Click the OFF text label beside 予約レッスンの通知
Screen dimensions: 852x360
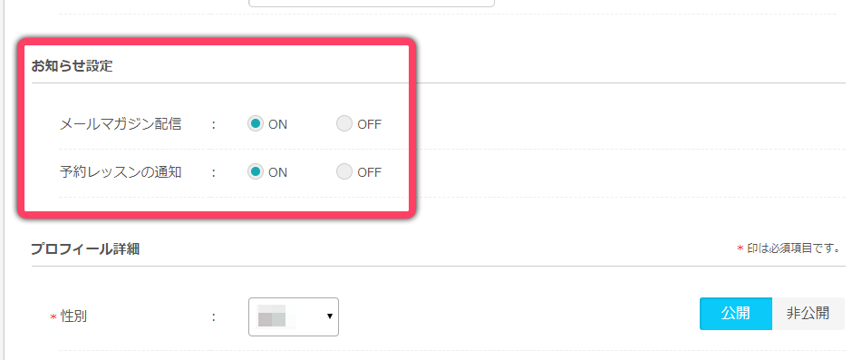pos(370,172)
